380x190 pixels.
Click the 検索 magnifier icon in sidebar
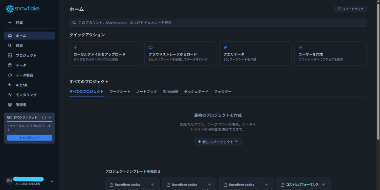click(x=10, y=45)
